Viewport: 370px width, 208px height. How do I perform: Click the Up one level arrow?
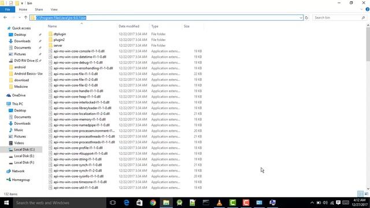[x=25, y=17]
